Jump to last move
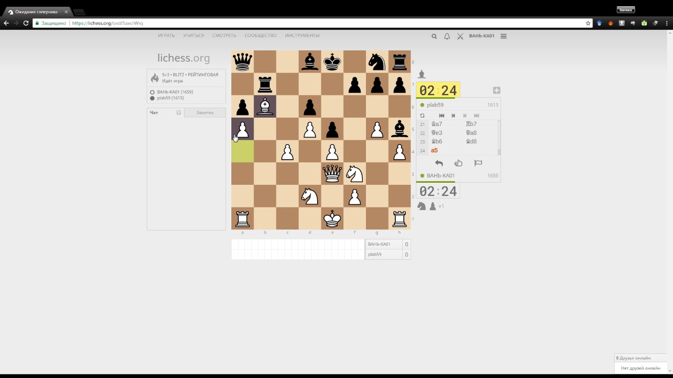This screenshot has height=378, width=673. [476, 115]
